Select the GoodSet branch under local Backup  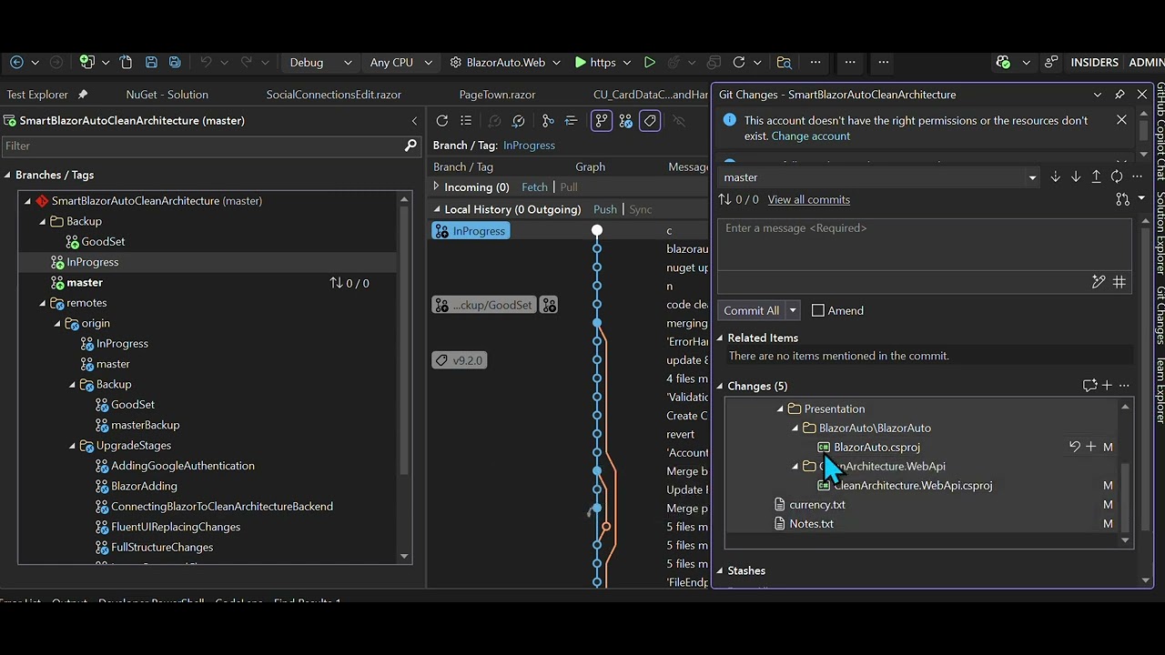[103, 241]
